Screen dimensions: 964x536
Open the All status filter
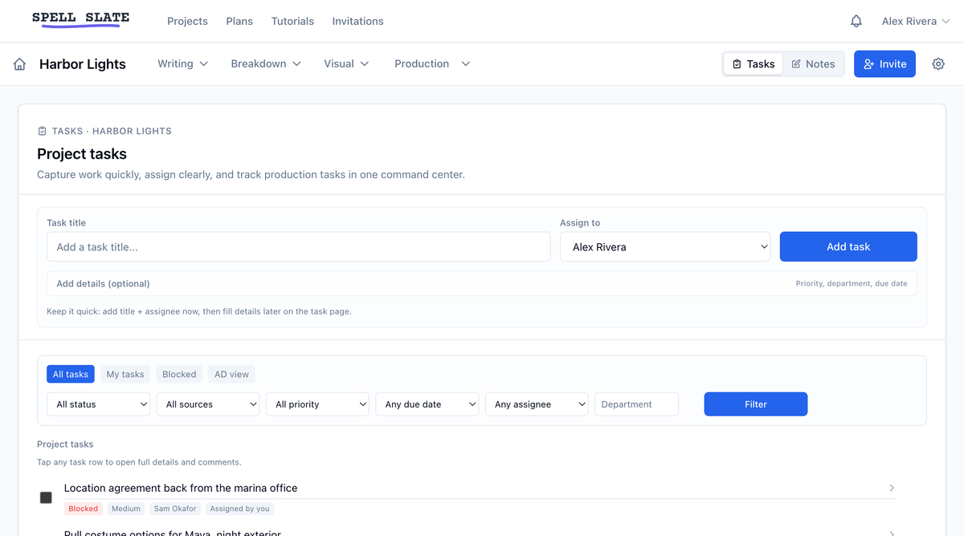[98, 404]
